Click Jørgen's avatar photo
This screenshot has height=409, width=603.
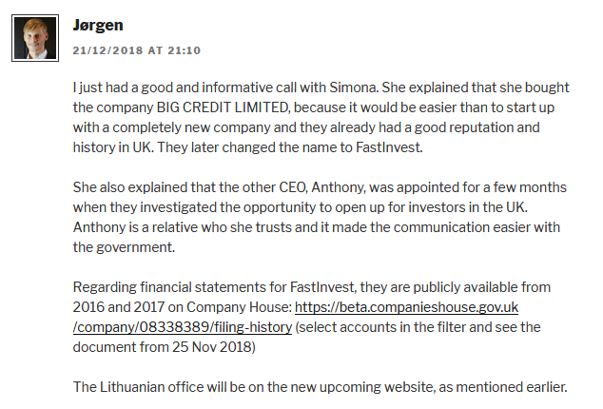[x=35, y=37]
